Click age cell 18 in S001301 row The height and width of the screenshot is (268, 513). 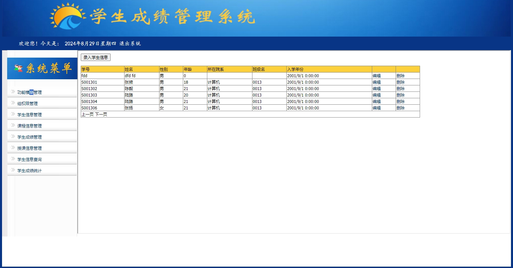[195, 82]
